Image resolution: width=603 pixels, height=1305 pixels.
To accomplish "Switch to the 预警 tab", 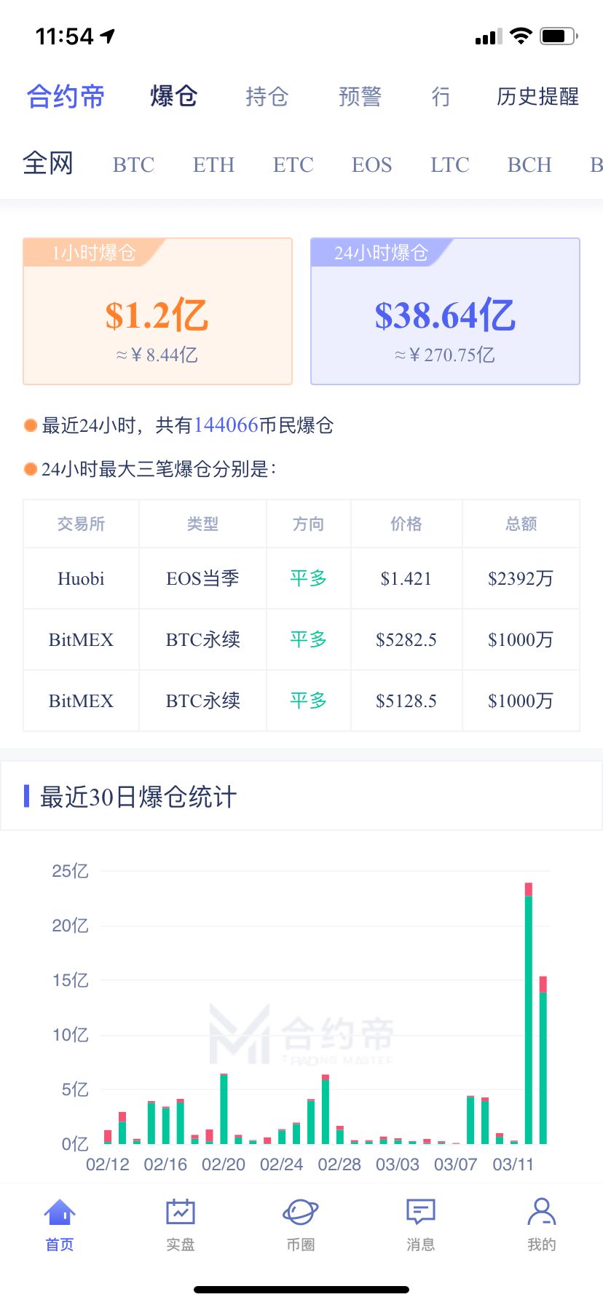I will 360,96.
